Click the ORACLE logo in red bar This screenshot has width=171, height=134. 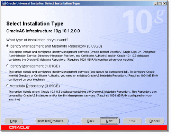(x=19, y=127)
